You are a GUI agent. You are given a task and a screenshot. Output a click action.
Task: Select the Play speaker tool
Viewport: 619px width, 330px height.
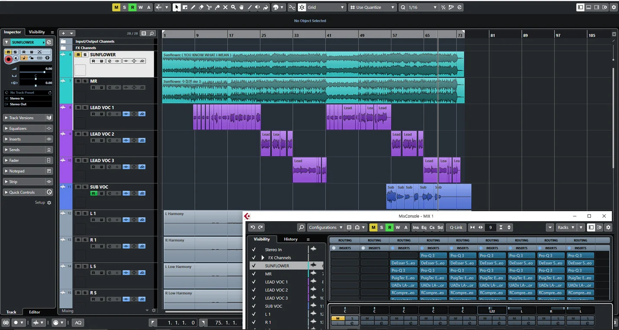258,7
